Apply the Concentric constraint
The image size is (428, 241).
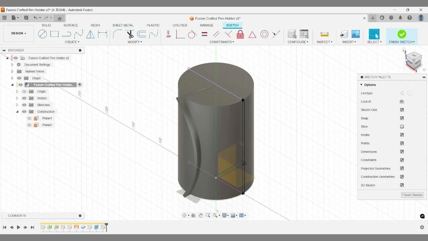pyautogui.click(x=264, y=34)
